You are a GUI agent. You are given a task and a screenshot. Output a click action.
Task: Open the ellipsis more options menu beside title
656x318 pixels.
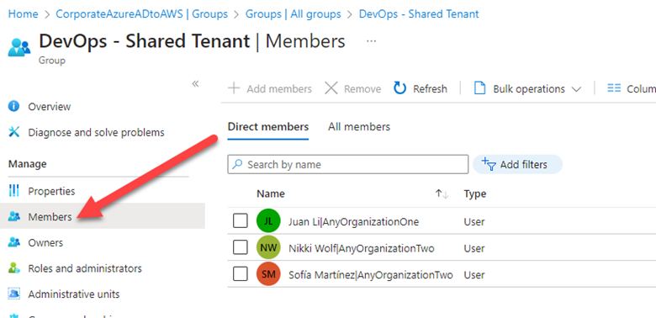click(x=371, y=41)
